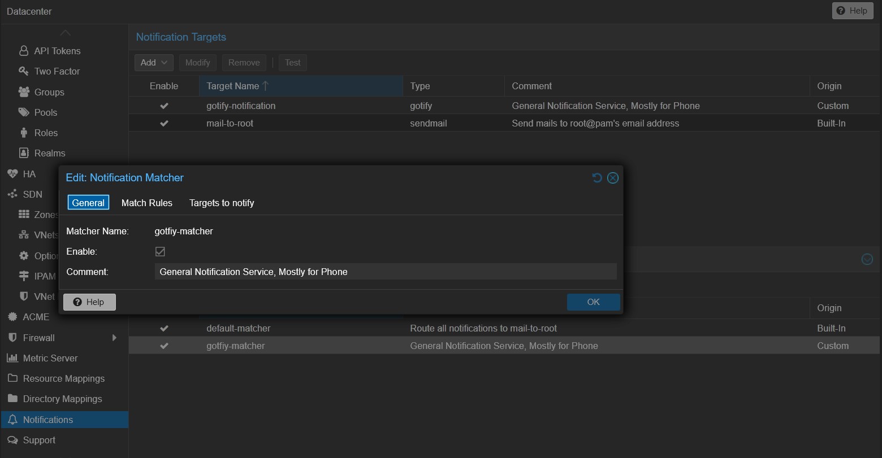The image size is (882, 458).
Task: Click Custom origin of gotify-notification
Action: pos(833,106)
